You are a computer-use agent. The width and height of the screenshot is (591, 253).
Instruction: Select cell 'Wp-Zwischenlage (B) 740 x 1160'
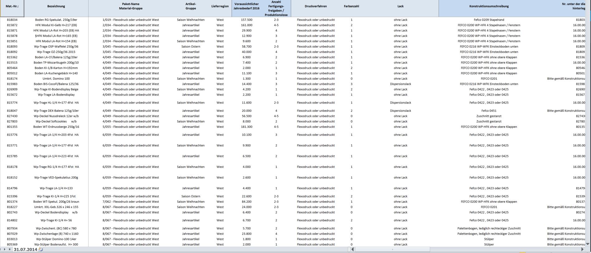point(56,234)
